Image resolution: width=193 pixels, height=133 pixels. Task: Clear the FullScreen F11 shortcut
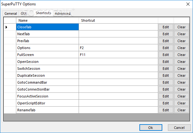point(181,55)
